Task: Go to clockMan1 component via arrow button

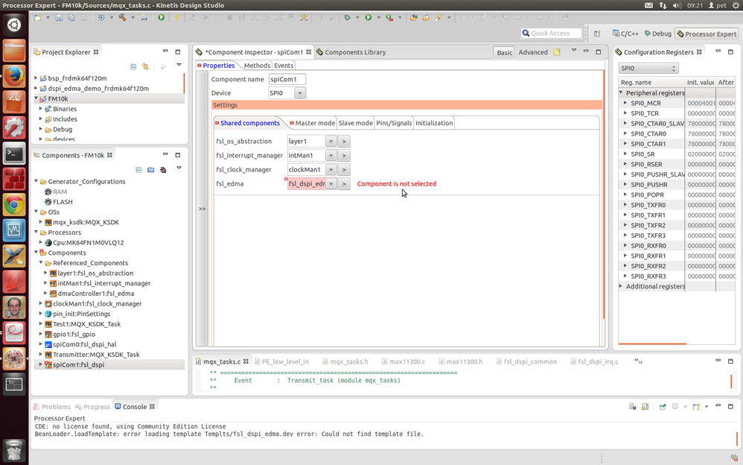Action: 344,169
